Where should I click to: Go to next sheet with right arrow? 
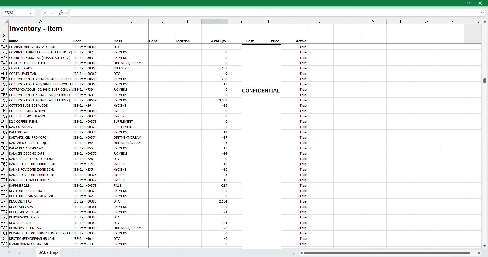point(19,253)
